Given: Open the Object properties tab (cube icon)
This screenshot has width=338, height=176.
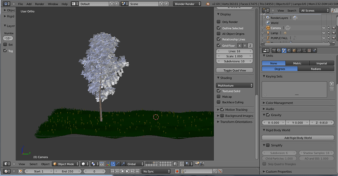Looking at the screenshot, I should (x=294, y=51).
